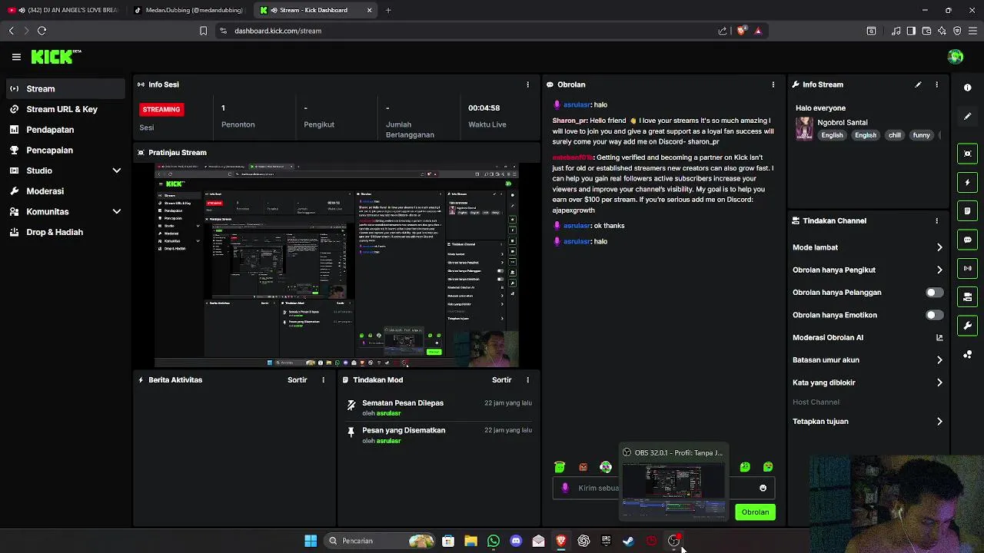Open Sortir dropdown in Berita Aktivitas
984x553 pixels.
coord(297,380)
